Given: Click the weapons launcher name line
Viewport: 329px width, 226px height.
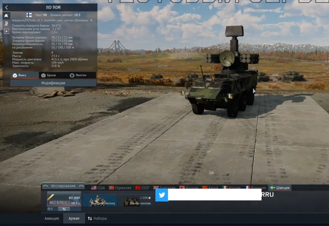Looking at the screenshot, I should (52, 20).
